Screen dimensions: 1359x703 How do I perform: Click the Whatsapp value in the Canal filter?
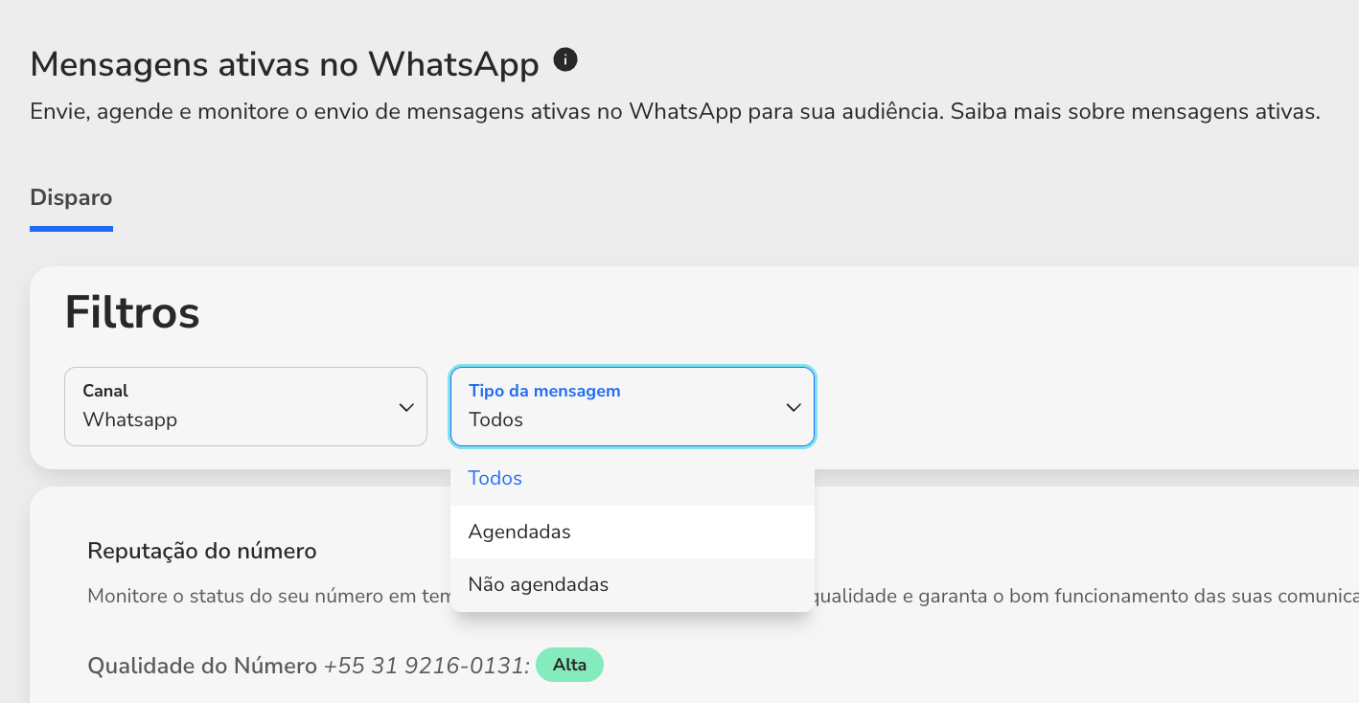(129, 420)
